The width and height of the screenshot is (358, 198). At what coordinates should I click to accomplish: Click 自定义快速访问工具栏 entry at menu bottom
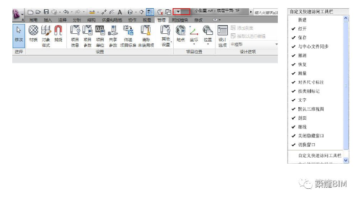[x=320, y=156]
